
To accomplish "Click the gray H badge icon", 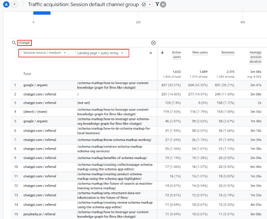I will tap(163, 5).
